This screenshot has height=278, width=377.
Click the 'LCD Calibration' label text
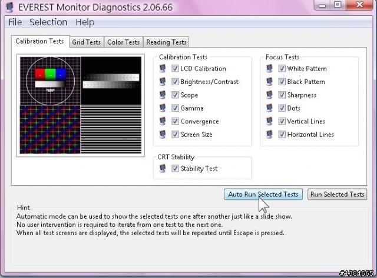203,69
